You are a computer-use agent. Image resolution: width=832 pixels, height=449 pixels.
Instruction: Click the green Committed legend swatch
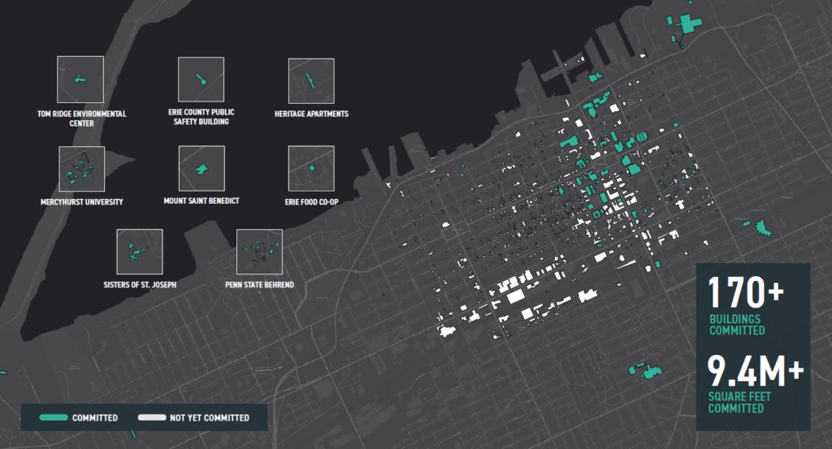(54, 417)
